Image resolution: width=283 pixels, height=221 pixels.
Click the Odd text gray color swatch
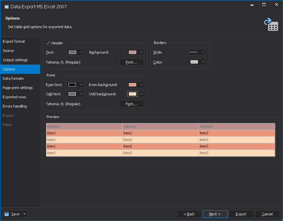pos(72,94)
